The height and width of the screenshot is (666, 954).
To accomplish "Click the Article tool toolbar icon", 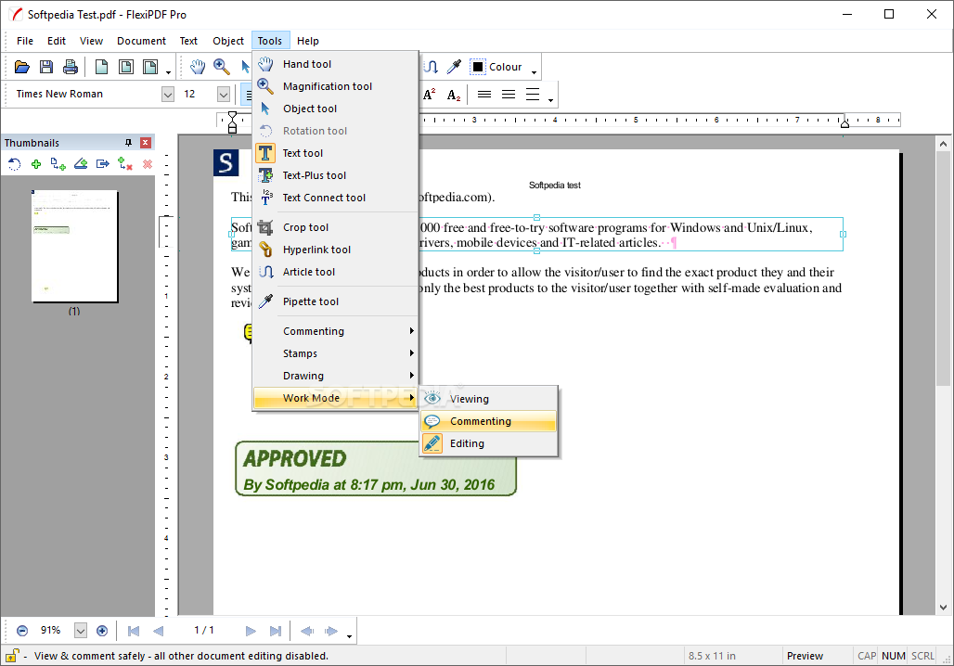I will coord(431,67).
